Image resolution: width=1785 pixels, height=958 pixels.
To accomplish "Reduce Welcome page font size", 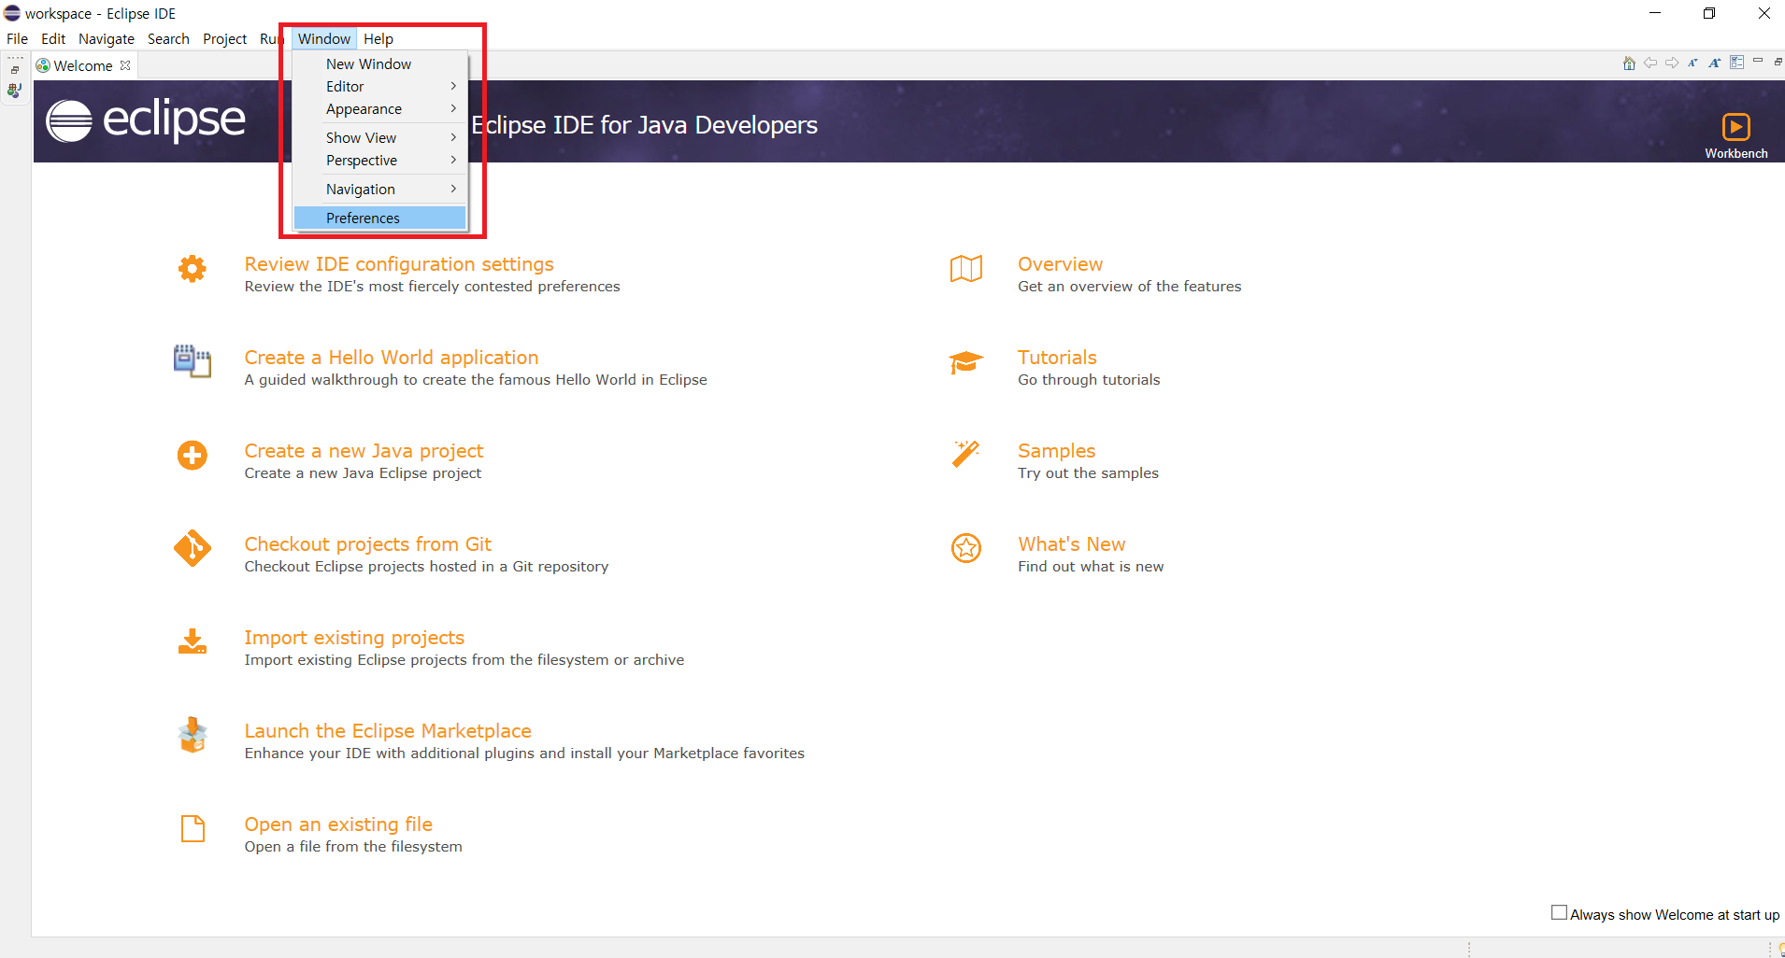I will click(1692, 63).
